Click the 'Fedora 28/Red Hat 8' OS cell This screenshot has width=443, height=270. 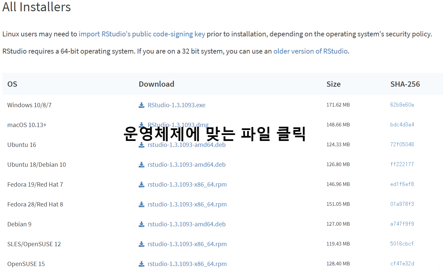[35, 204]
